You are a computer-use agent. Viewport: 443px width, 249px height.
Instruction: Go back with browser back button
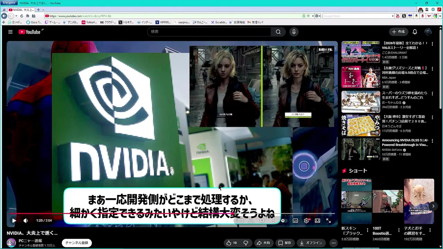pos(4,16)
